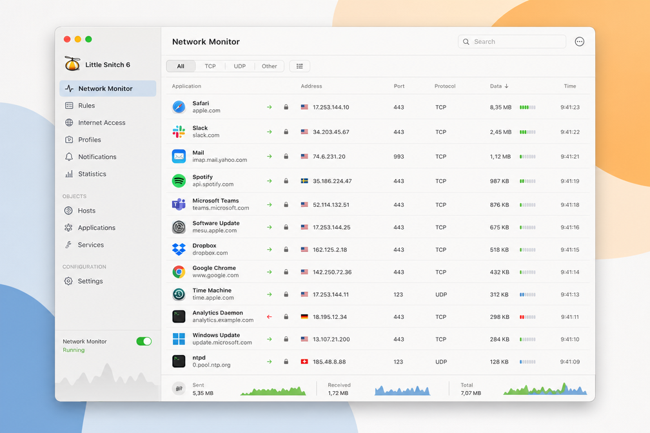Click the red incoming arrow for Analytics Daemon
Screen dimensions: 650x433
[x=270, y=316]
